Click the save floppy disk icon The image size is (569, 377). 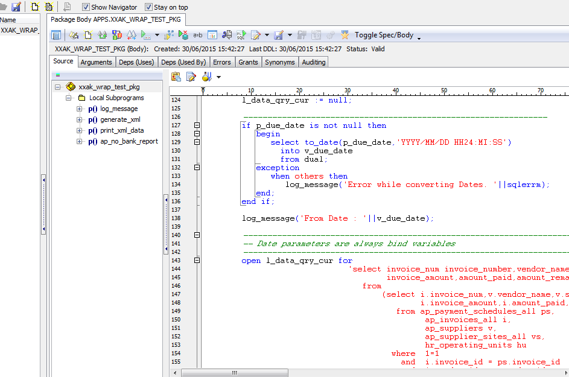point(16,7)
